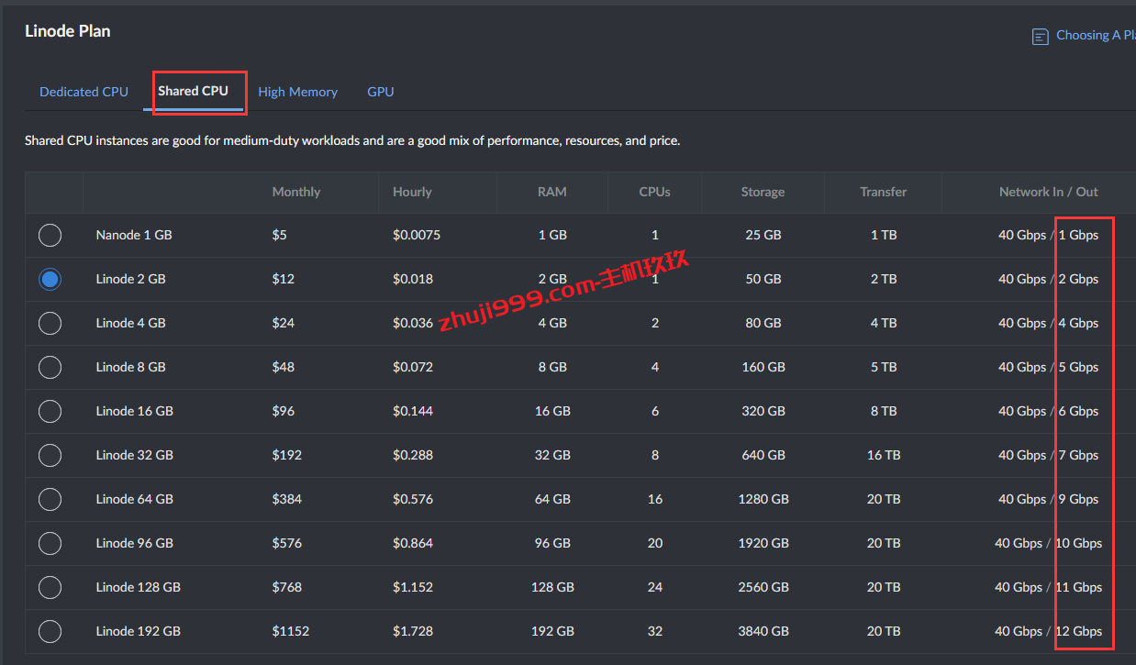The image size is (1136, 665).
Task: Choose the Linode 128 GB radio button
Action: point(50,587)
